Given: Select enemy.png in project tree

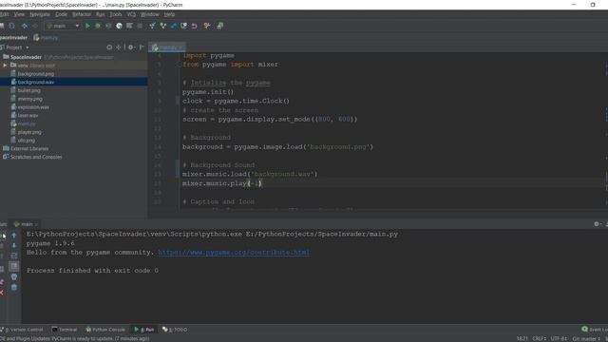Looking at the screenshot, I should 29,99.
